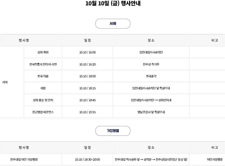Select the 한국전통차 진다례 시연 event cell

(x=43, y=64)
